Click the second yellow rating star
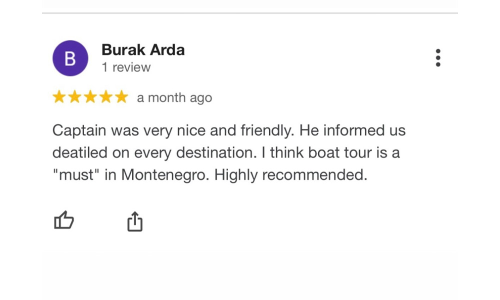The width and height of the screenshot is (500, 300). coord(74,97)
